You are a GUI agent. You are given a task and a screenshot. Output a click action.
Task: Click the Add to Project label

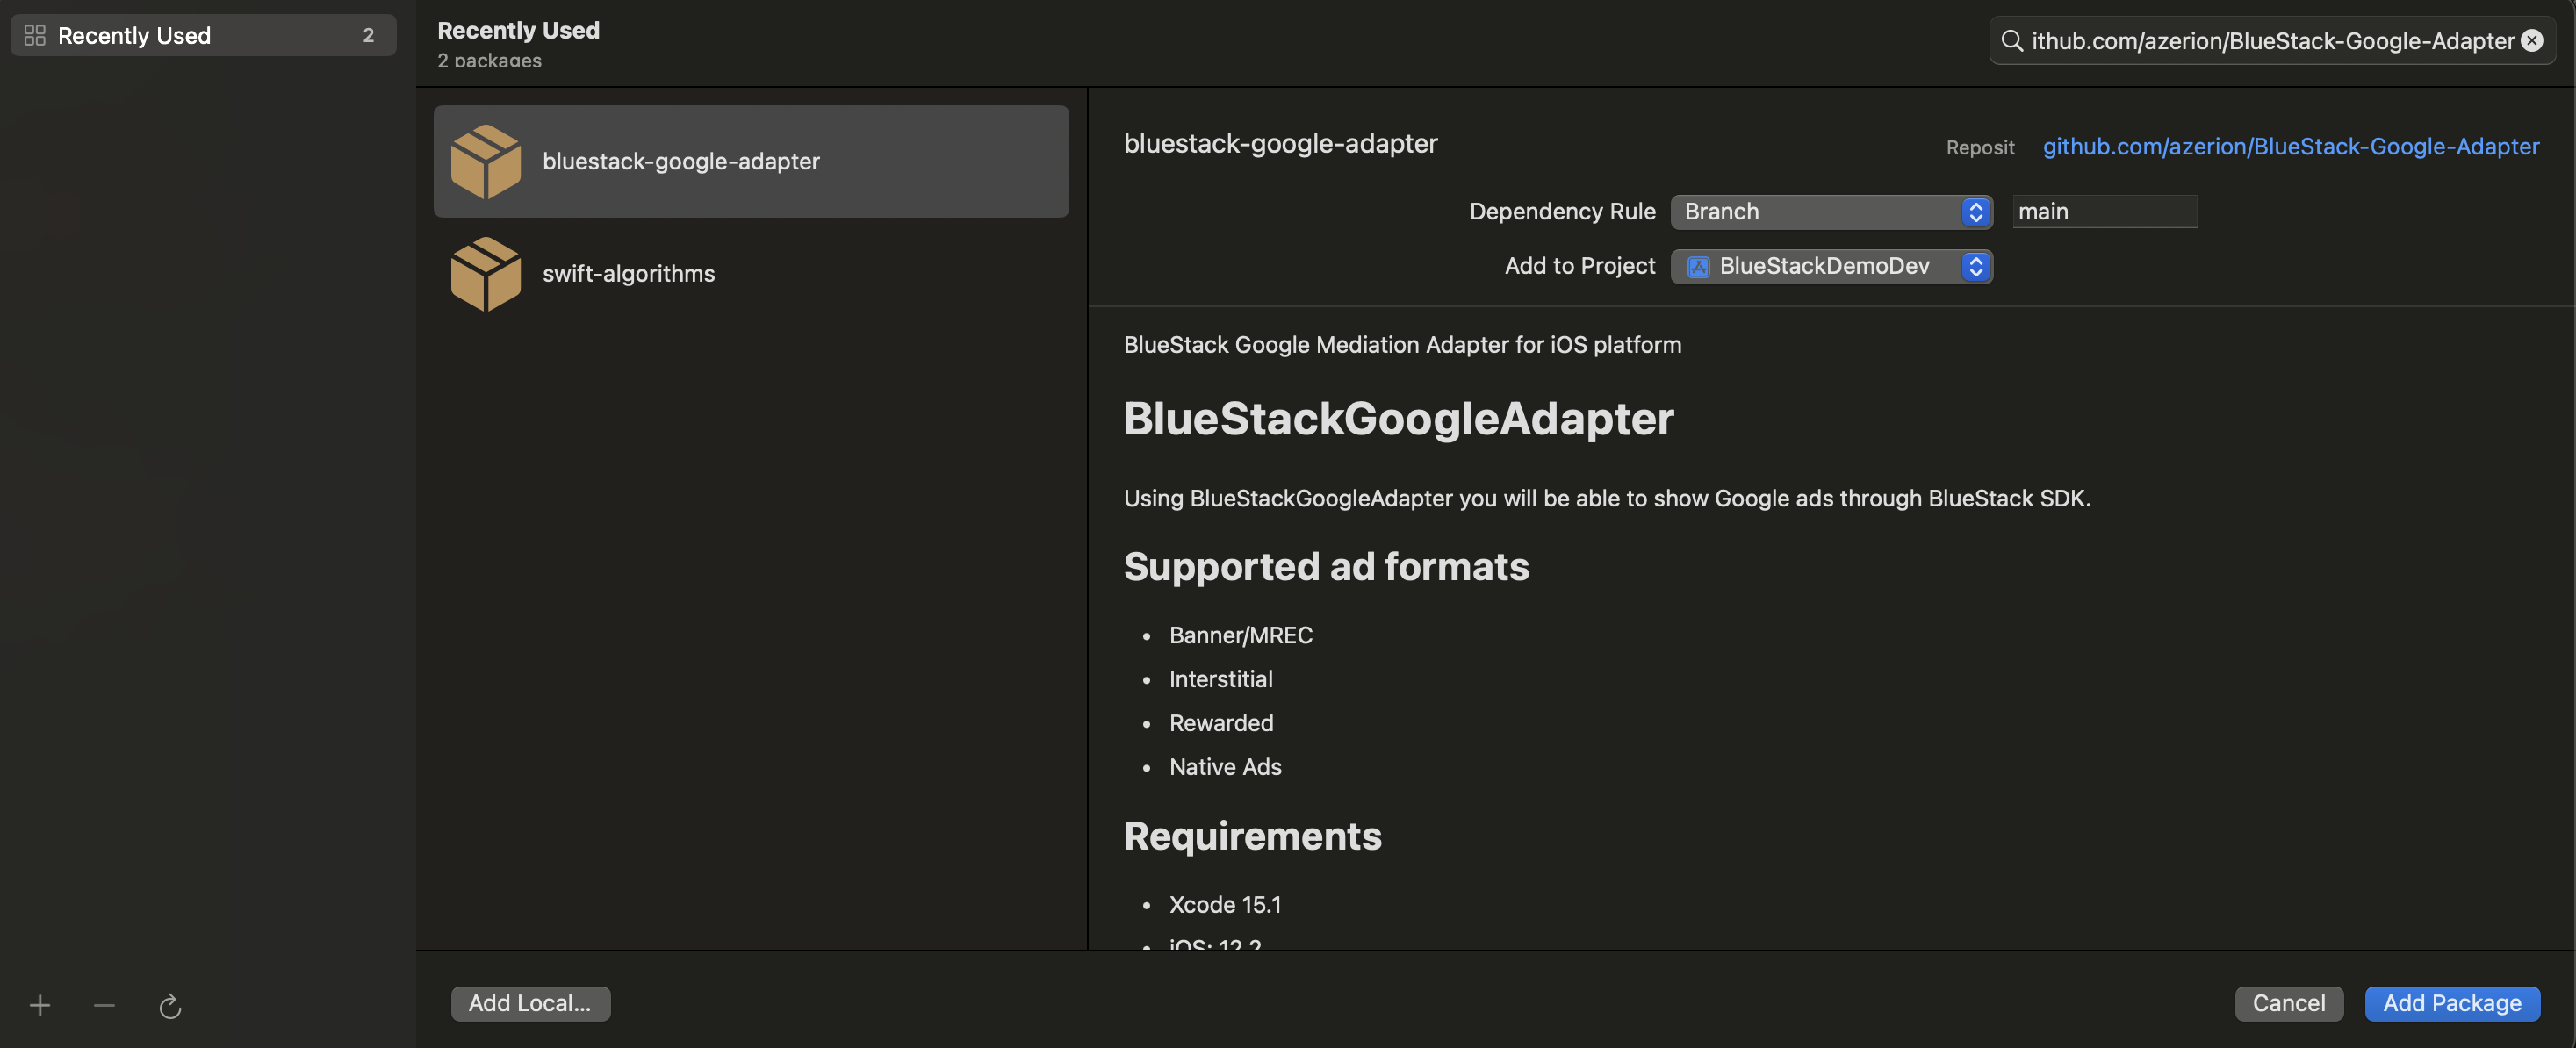click(x=1580, y=266)
